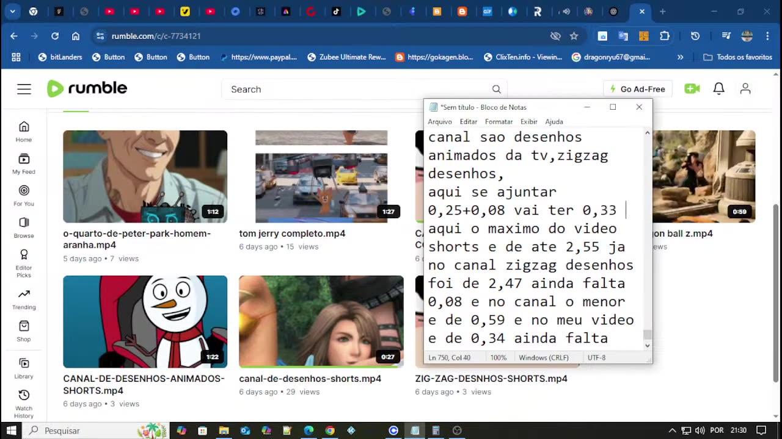Screen dimensions: 782x439
Task: Open For You in sidebar
Action: [x=24, y=196]
